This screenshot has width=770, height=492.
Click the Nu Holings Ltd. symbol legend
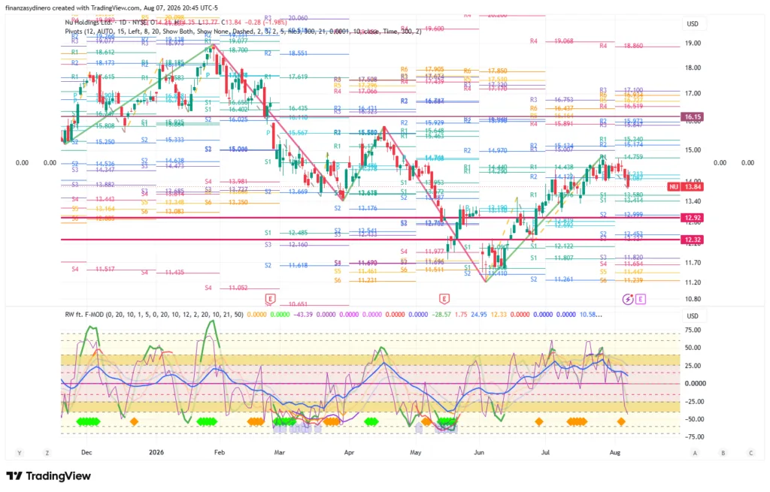pos(89,22)
